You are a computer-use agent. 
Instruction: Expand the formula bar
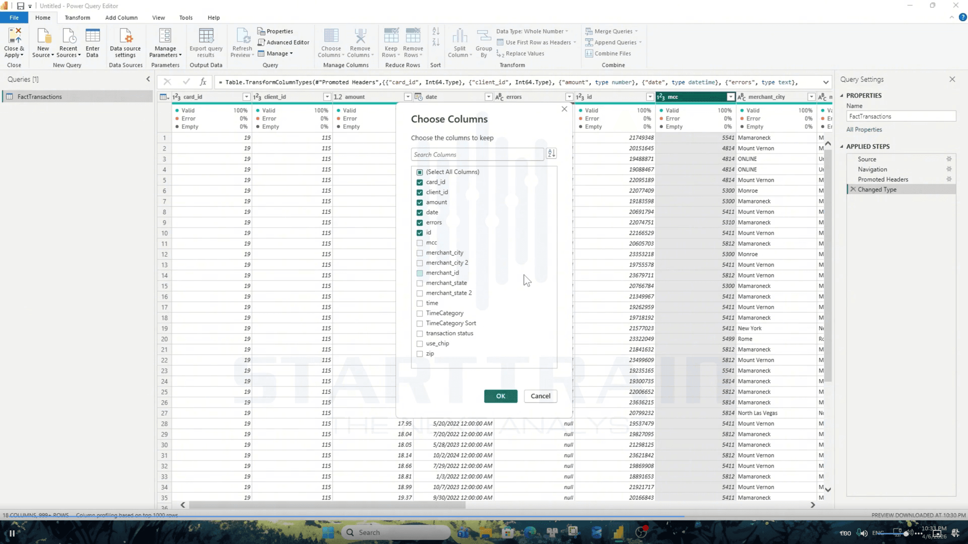pyautogui.click(x=826, y=82)
